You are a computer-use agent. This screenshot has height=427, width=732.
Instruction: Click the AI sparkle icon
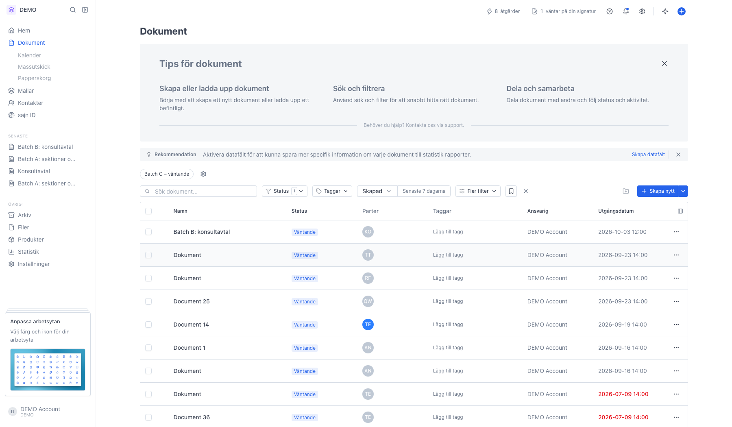(665, 11)
